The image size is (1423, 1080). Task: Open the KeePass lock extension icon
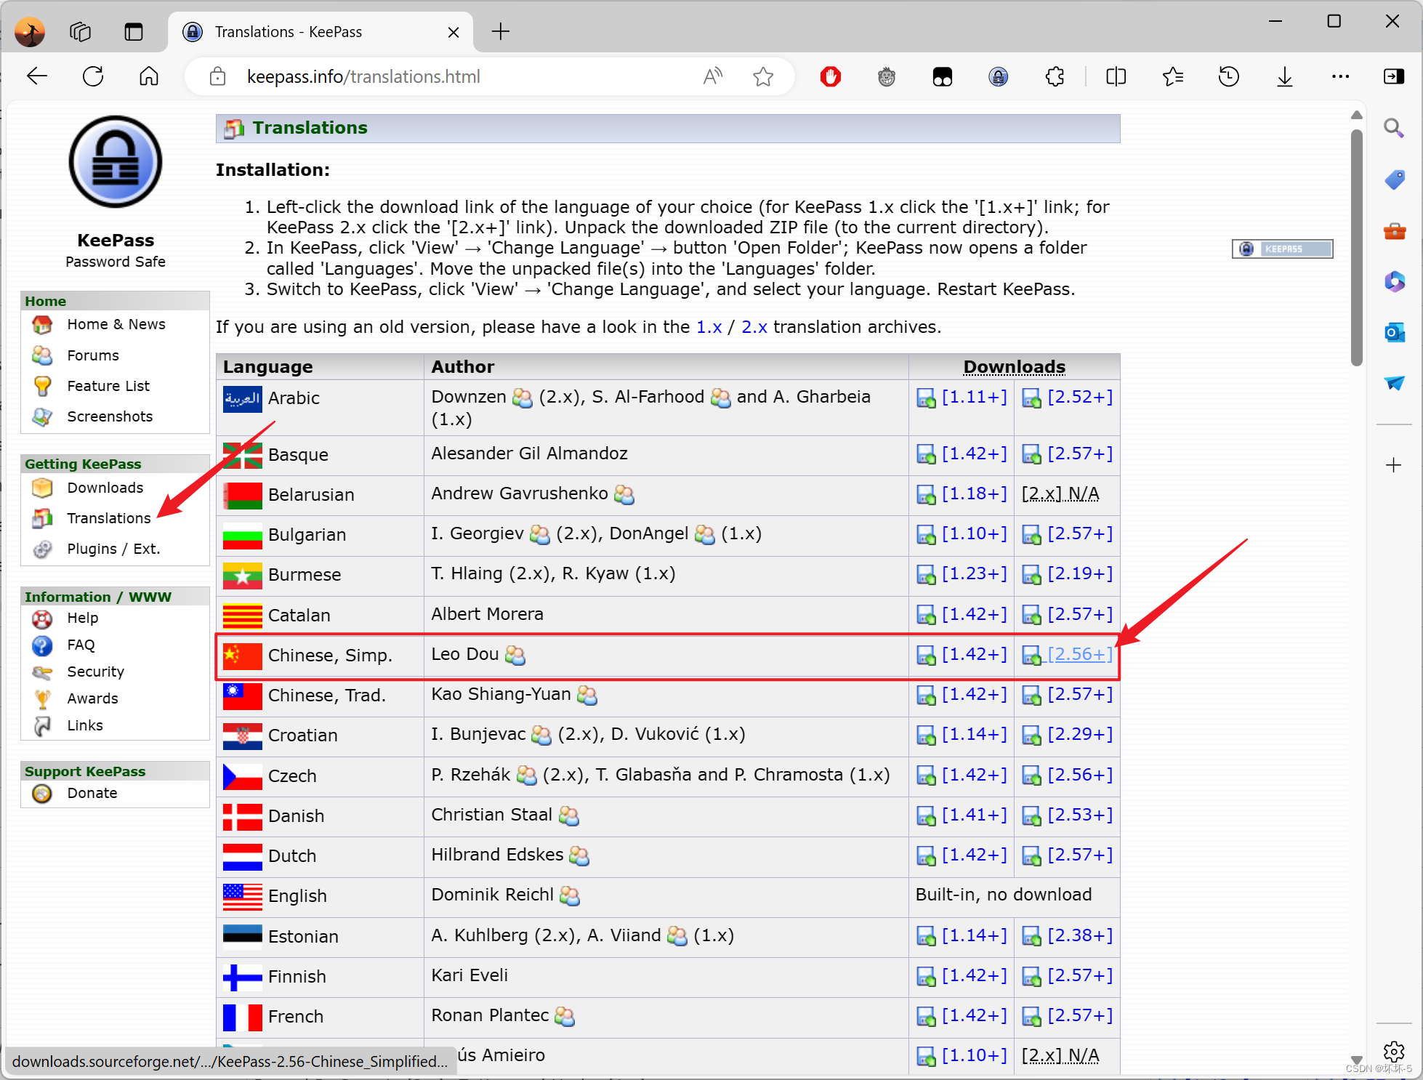coord(999,76)
